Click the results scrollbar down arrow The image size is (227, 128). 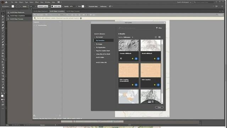[x=162, y=103]
